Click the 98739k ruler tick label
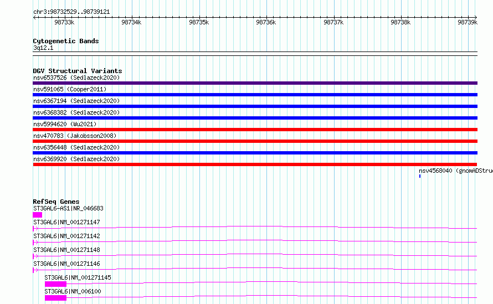The height and width of the screenshot is (304, 493). pyautogui.click(x=468, y=22)
